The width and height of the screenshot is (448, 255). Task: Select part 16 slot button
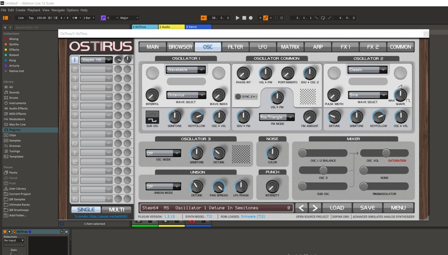(74, 199)
